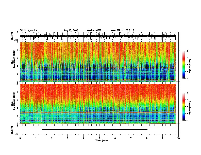Image resolution: width=201 pixels, height=155 pixels.
Task: Click the "-3" label on ch.2 color bar
Action: click(187, 93)
